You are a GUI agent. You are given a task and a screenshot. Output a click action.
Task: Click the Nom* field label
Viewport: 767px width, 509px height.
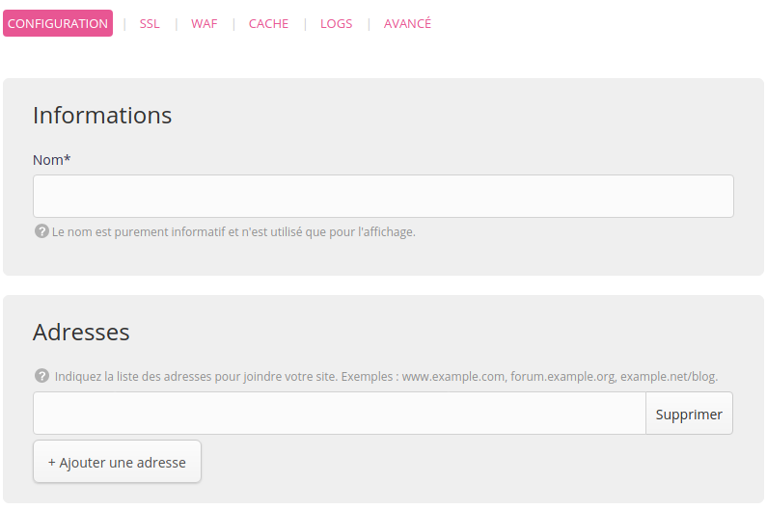point(52,159)
